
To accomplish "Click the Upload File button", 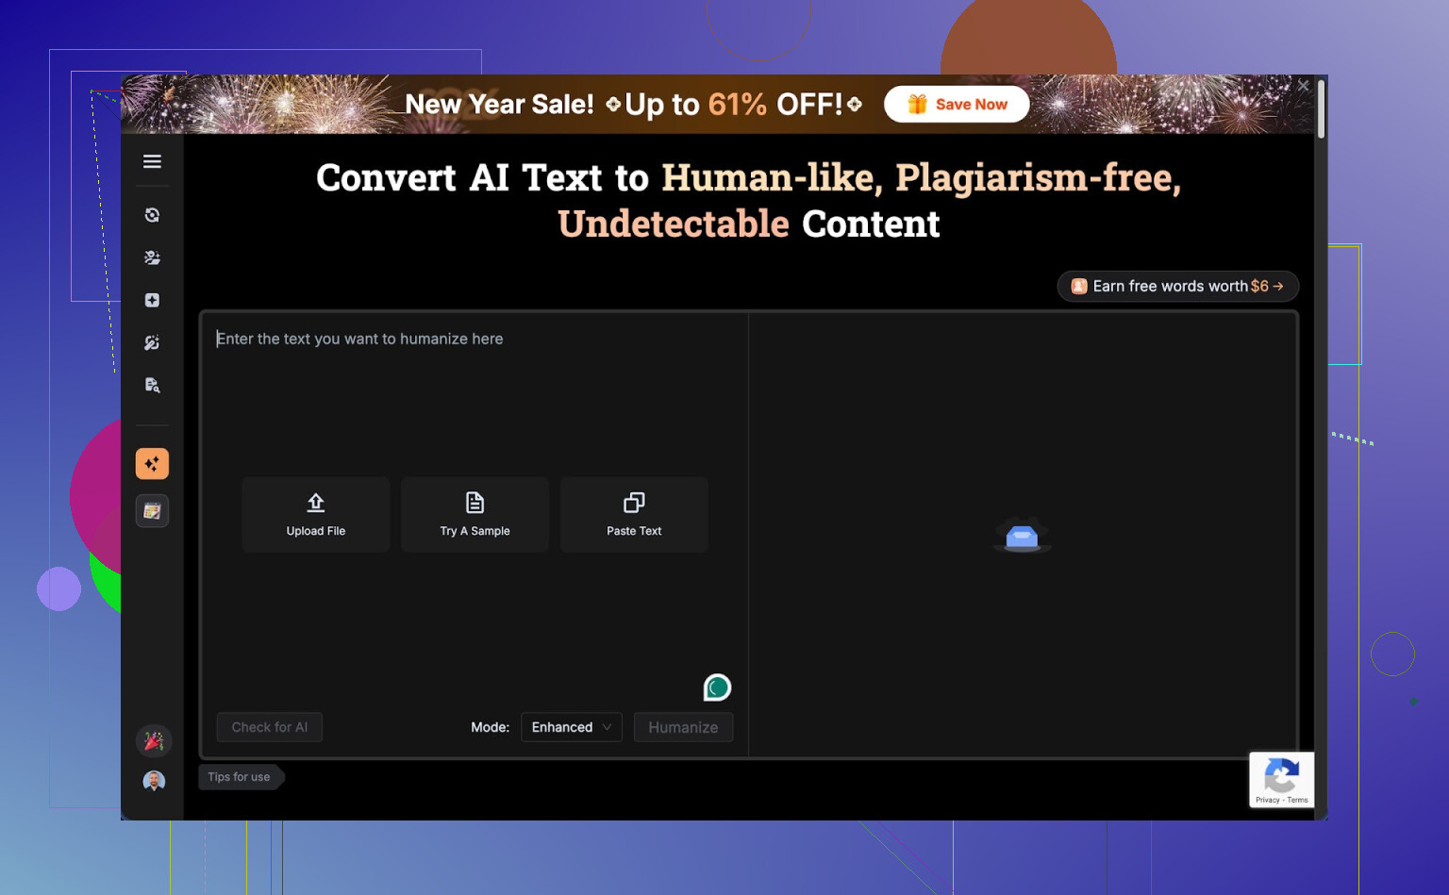I will 316,514.
